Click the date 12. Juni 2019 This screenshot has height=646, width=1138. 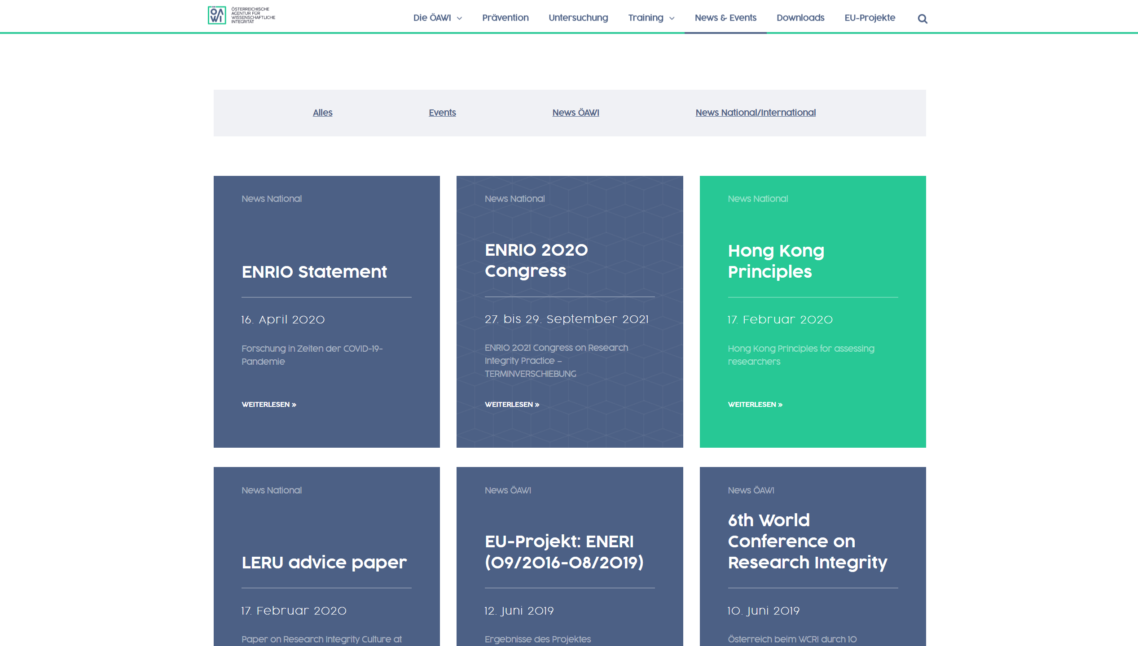pos(519,611)
